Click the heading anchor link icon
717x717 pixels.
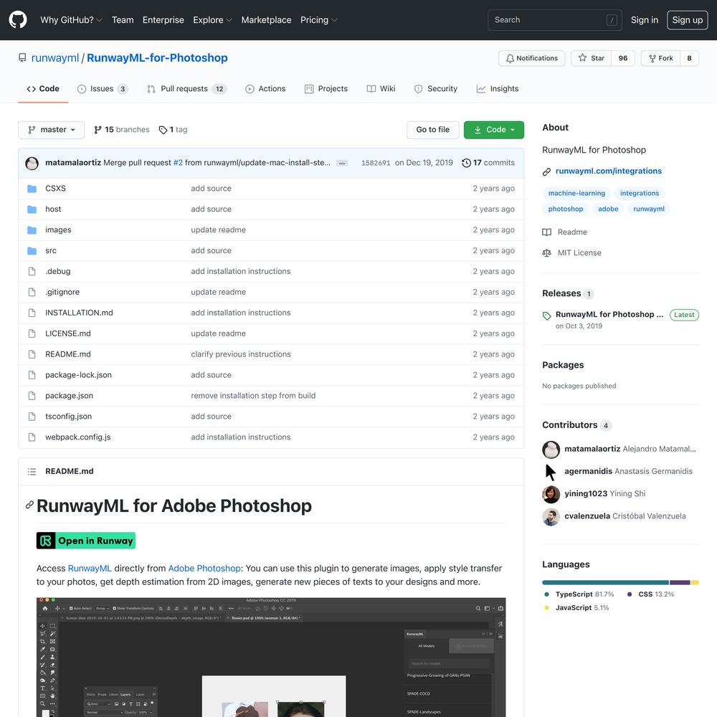29,505
